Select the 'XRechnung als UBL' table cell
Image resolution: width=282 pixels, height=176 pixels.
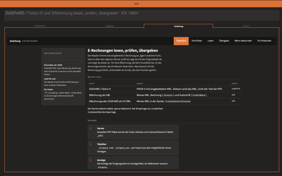coord(100,95)
